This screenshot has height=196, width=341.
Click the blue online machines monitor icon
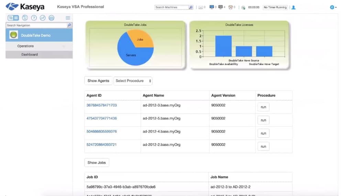coord(211,7)
